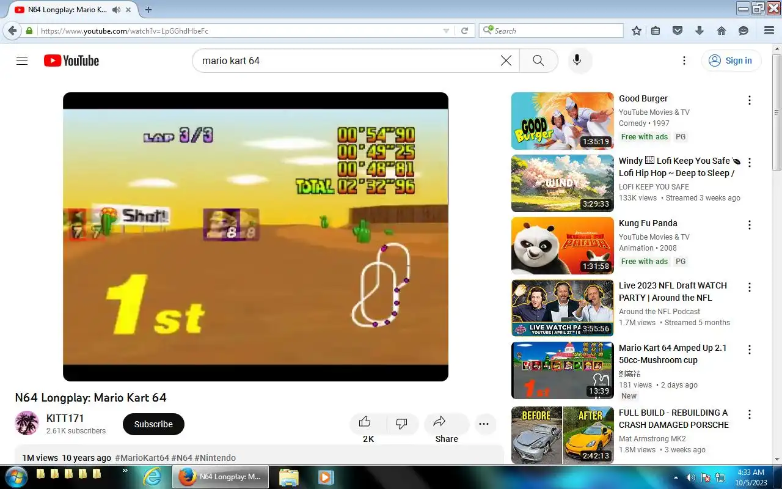This screenshot has height=489, width=782.
Task: Open Mario Kart 64 Amped Up thumbnail
Action: point(562,370)
